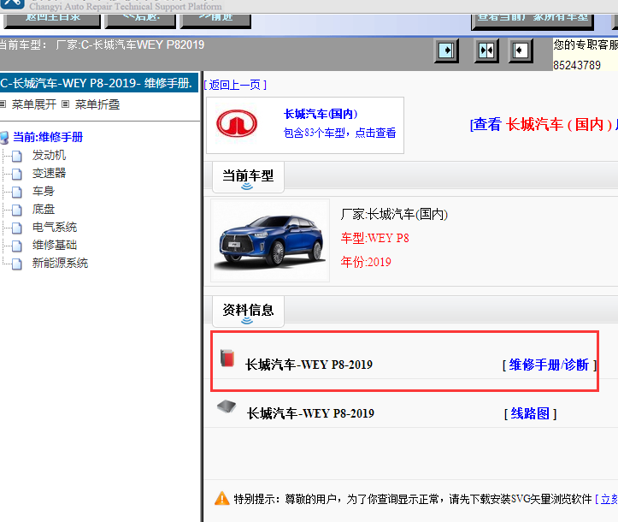The width and height of the screenshot is (618, 522).
Task: Click the 厂家:长城汽车(国内) text
Action: point(394,214)
